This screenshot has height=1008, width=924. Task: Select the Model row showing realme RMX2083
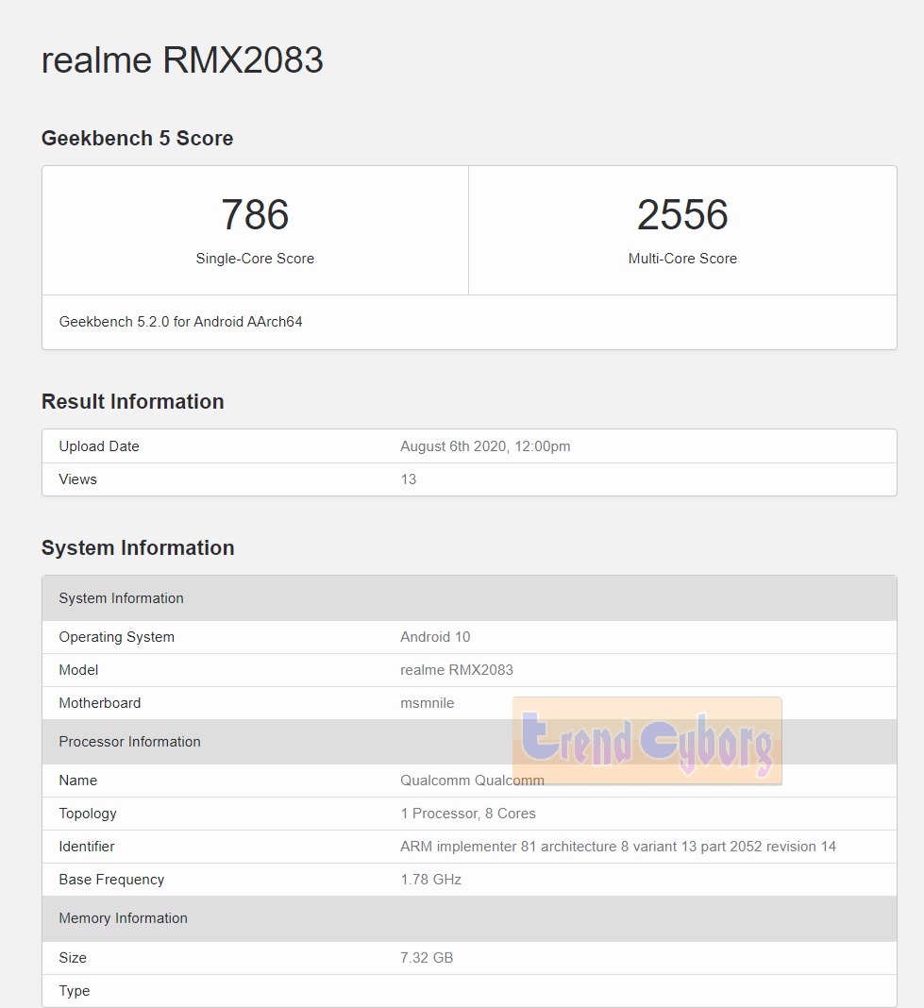(78, 670)
